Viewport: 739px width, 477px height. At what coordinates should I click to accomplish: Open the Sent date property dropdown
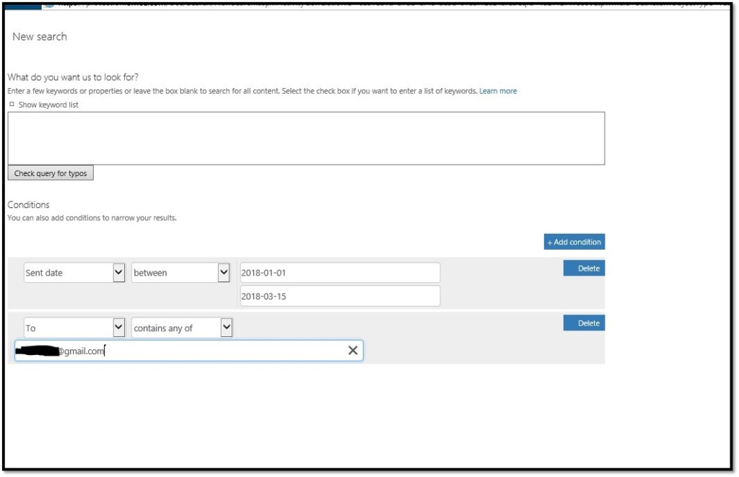click(119, 273)
